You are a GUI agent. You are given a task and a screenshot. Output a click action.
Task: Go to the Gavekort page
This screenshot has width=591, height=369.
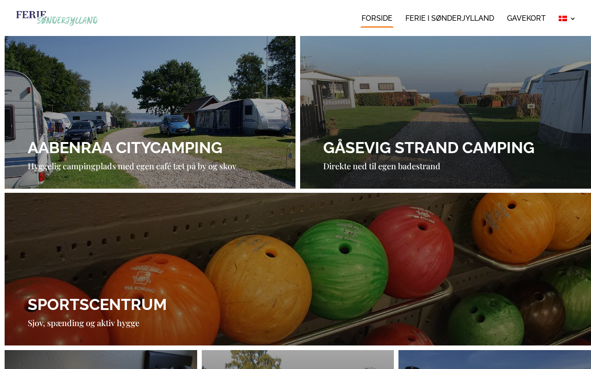(x=526, y=18)
